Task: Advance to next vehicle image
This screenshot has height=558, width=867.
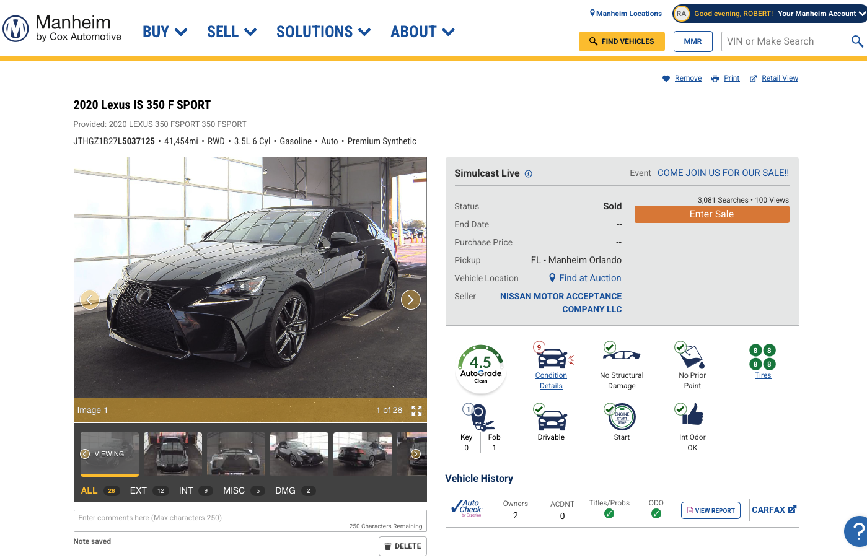Action: tap(411, 300)
